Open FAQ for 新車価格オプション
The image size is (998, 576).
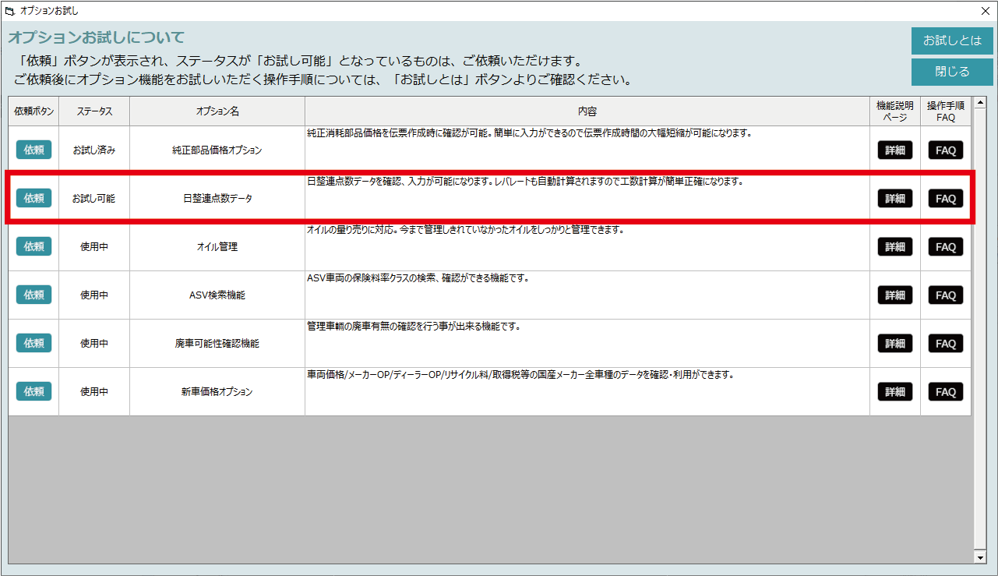coord(946,392)
